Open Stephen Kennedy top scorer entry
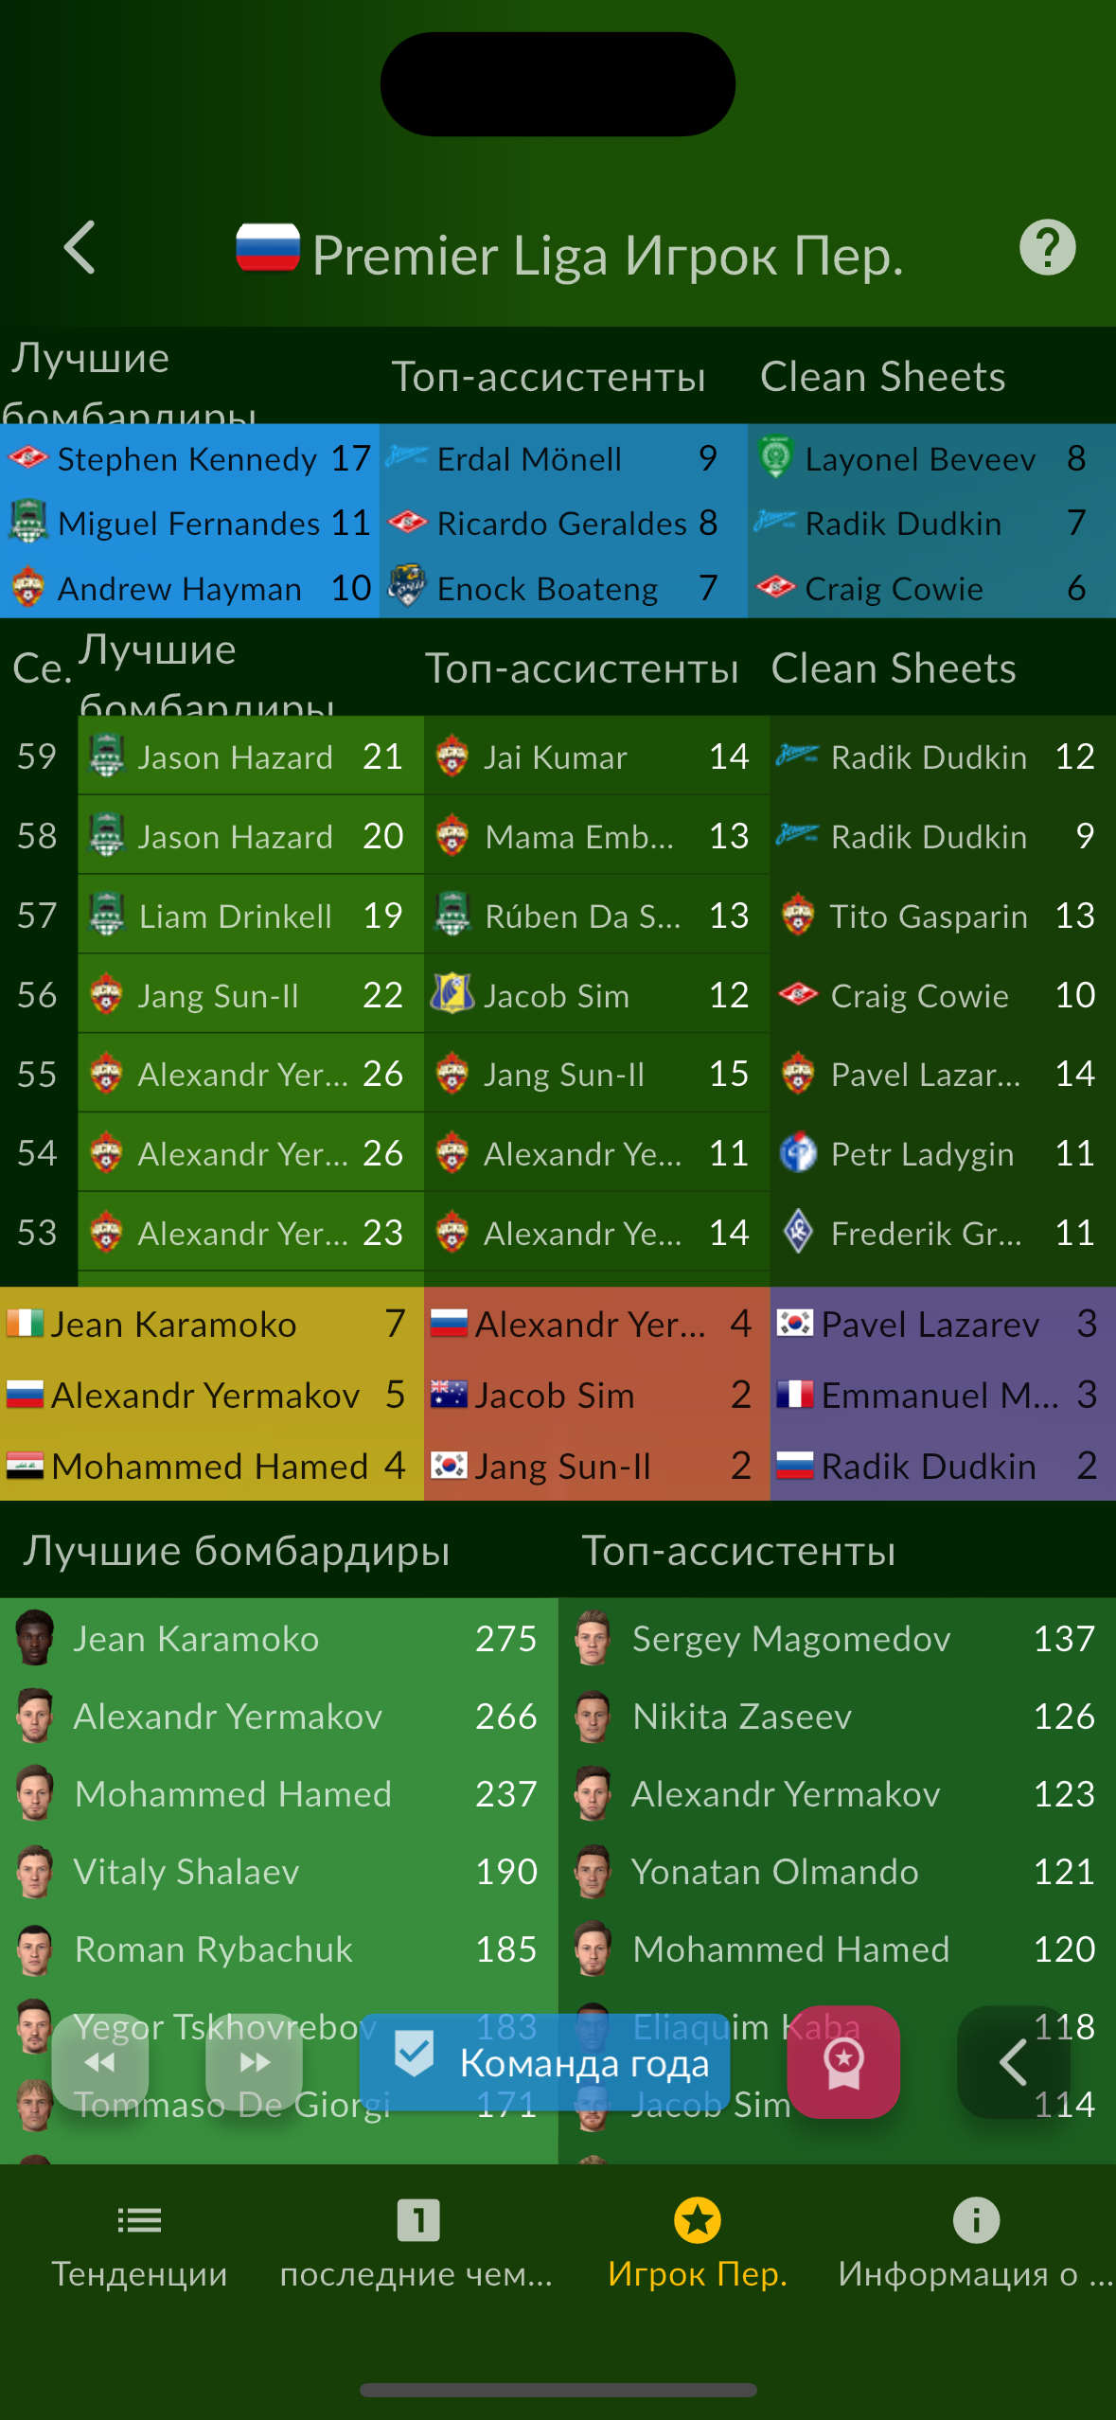The width and height of the screenshot is (1116, 2420). pyautogui.click(x=189, y=458)
